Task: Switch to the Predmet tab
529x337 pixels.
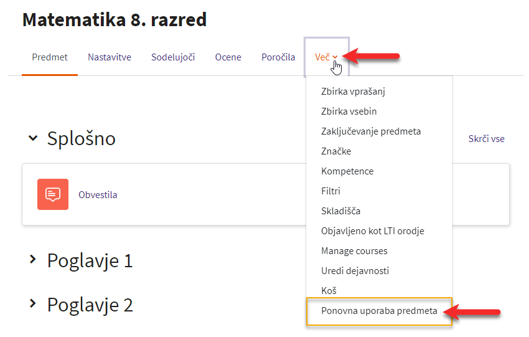Action: (50, 57)
